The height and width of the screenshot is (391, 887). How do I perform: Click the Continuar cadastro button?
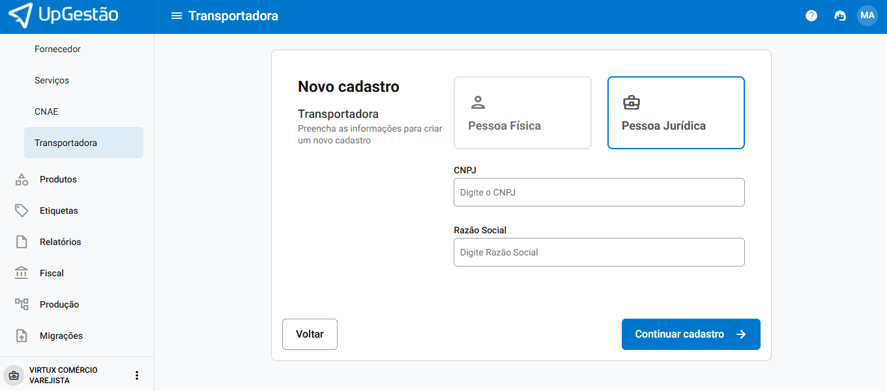tap(690, 334)
